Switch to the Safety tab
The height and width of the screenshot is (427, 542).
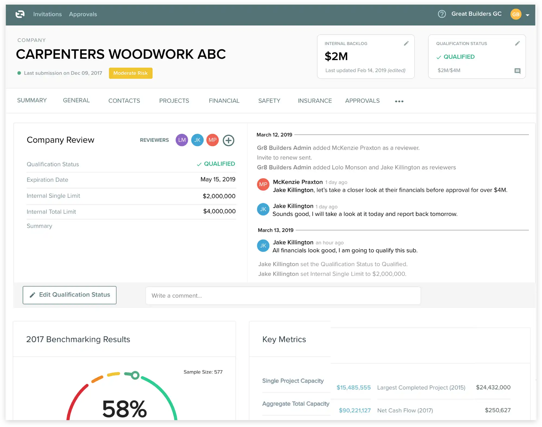point(269,101)
